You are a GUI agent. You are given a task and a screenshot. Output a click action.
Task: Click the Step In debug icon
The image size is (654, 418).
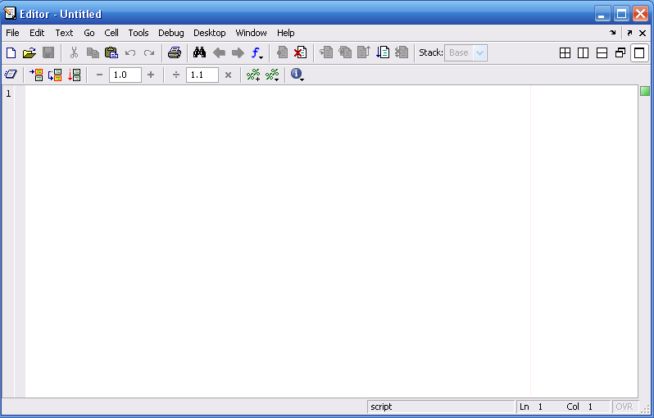[x=345, y=52]
